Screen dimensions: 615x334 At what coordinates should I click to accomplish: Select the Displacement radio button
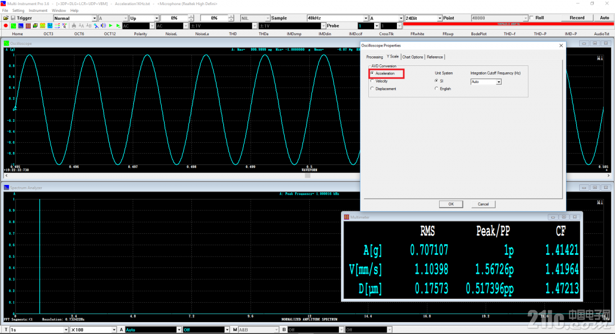(x=372, y=89)
